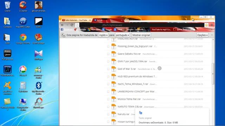Open the inglês source language dropdown
This screenshot has height=126, width=225.
(x=103, y=35)
